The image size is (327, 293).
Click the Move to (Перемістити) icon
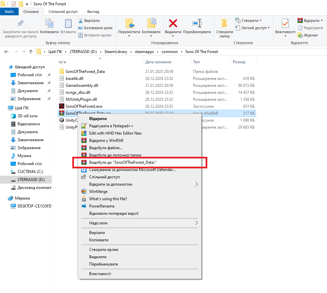click(x=129, y=23)
